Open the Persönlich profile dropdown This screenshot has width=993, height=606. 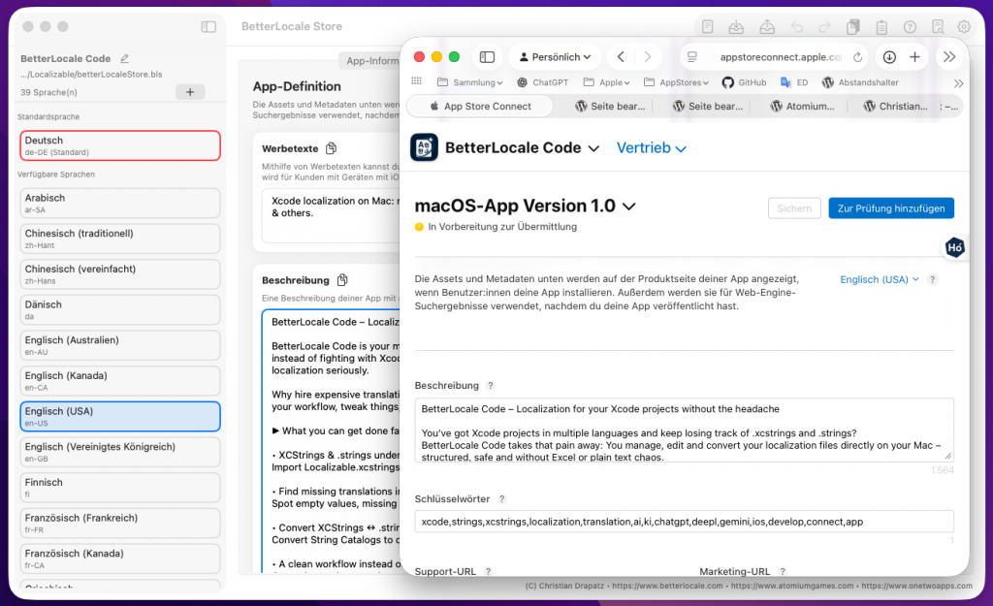(554, 57)
